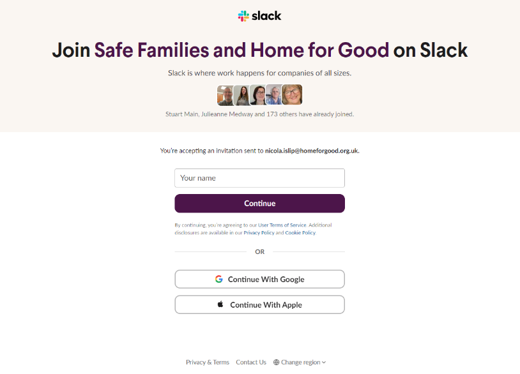Click the Slack logo icon
Screen dimensions: 520x374
click(243, 16)
